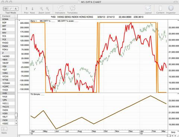Select YHOO in the symbol list

point(5,43)
